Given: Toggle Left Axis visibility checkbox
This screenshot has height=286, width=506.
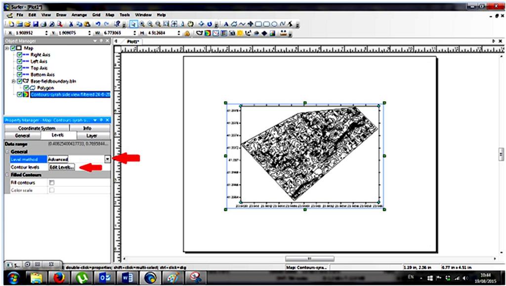Looking at the screenshot, I should (20, 61).
